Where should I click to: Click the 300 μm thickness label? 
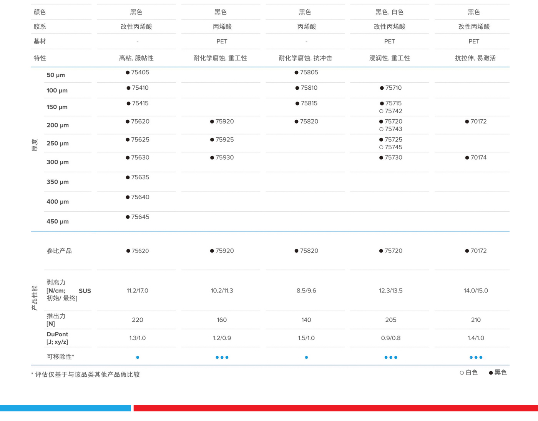(58, 162)
